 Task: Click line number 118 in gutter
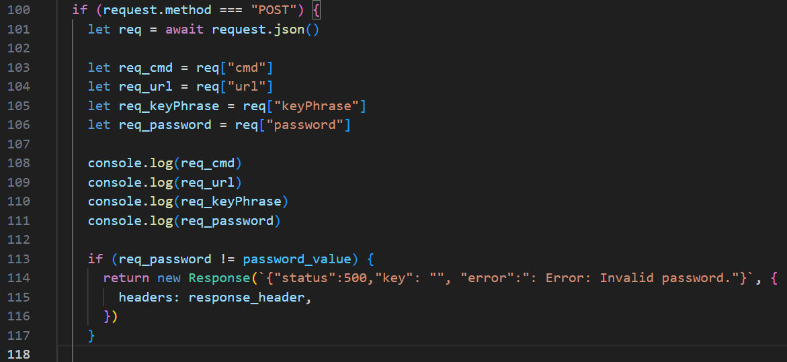click(x=18, y=354)
